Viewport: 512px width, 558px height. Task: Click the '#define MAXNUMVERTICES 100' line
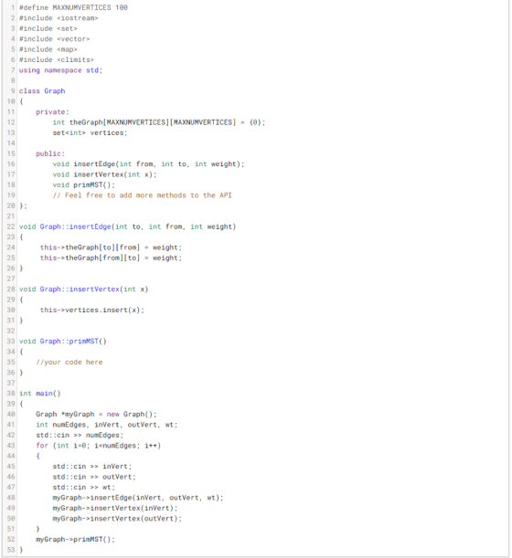(x=73, y=7)
